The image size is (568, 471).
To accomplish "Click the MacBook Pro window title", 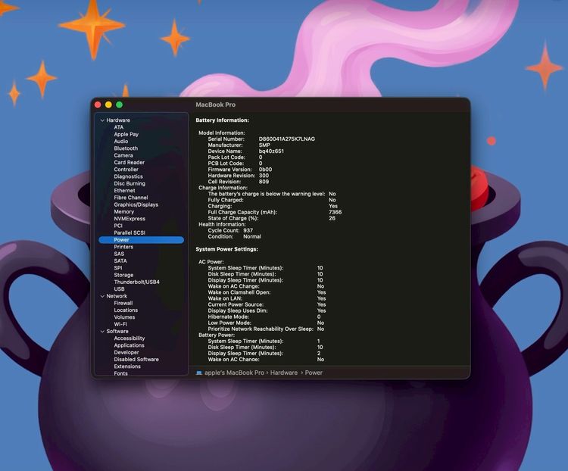I will click(216, 104).
